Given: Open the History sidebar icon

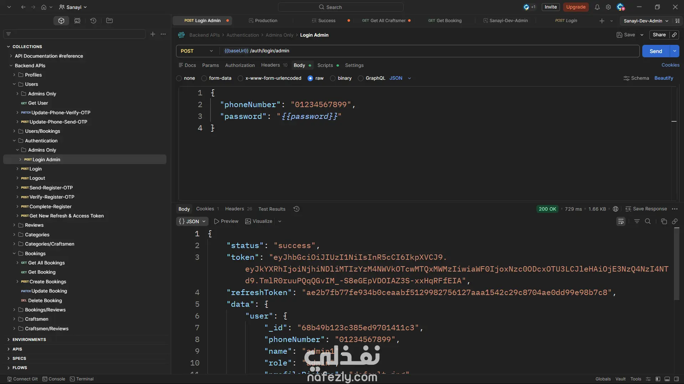Looking at the screenshot, I should 93,21.
